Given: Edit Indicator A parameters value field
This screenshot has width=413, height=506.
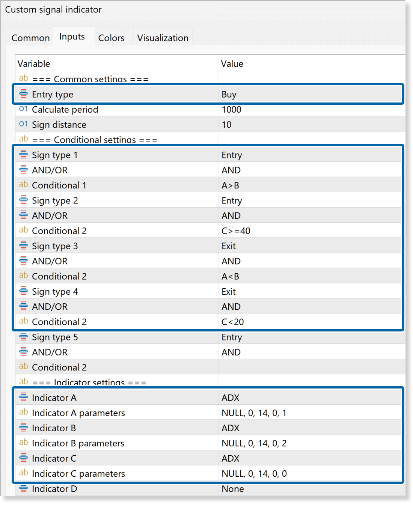Looking at the screenshot, I should pyautogui.click(x=254, y=413).
